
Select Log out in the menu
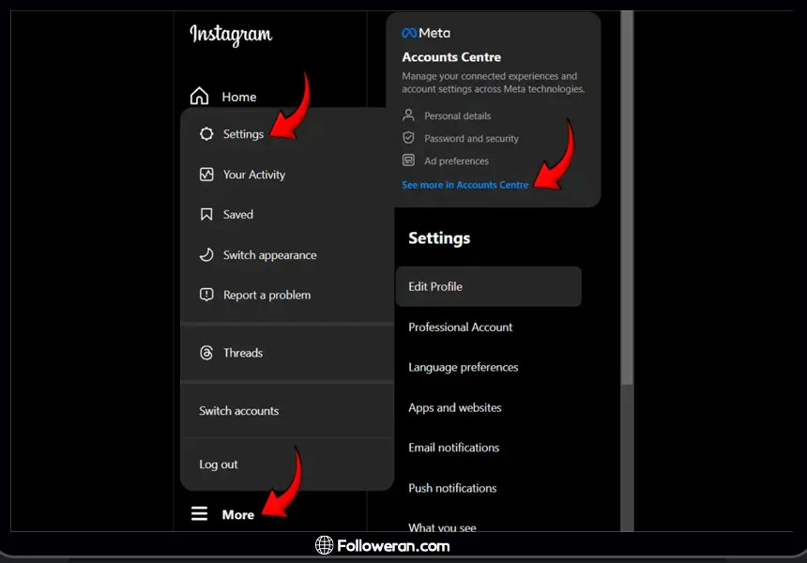point(219,464)
